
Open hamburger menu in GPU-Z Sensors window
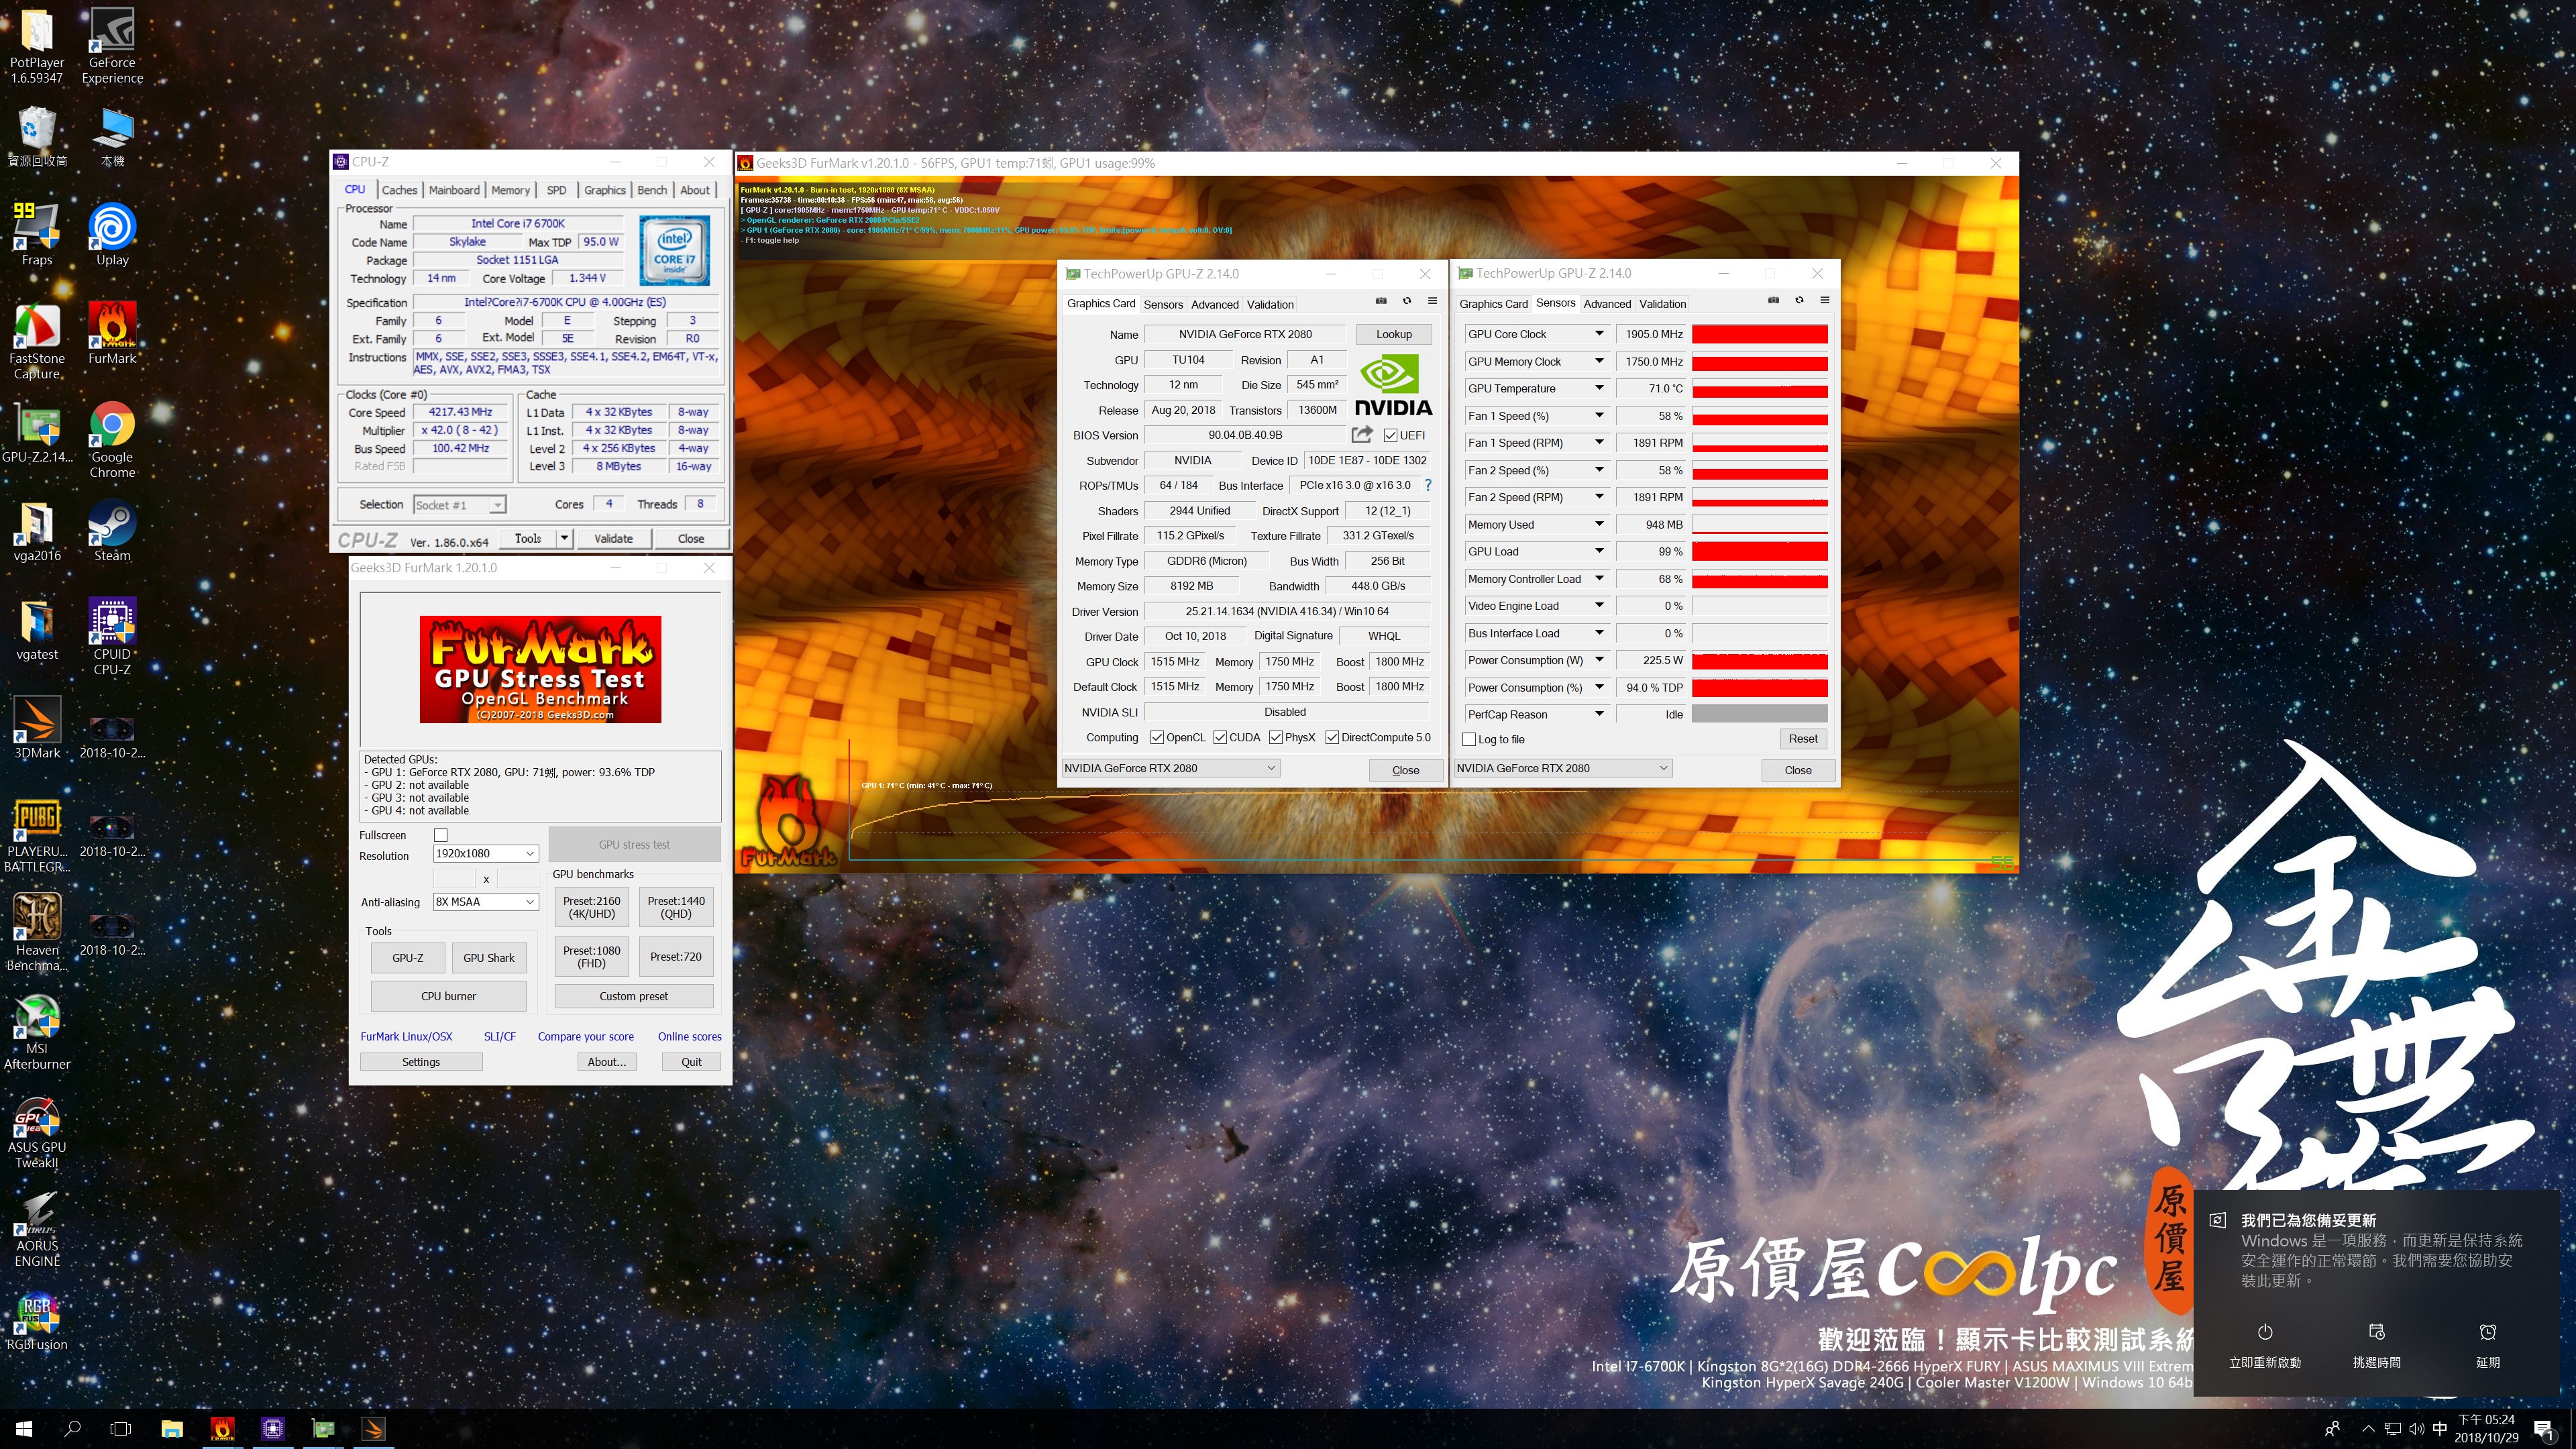tap(1824, 300)
